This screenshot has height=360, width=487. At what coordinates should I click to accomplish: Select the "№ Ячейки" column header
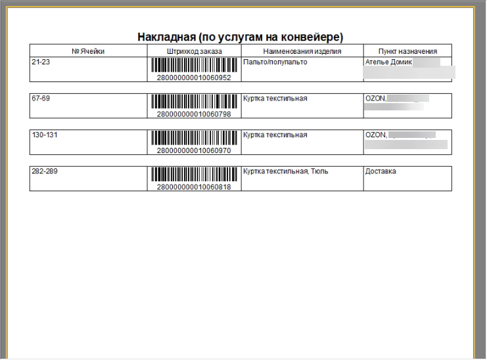click(x=88, y=51)
